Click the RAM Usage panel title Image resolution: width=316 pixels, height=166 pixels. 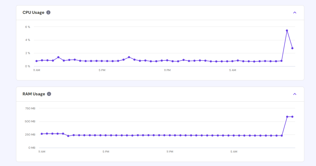click(x=34, y=94)
